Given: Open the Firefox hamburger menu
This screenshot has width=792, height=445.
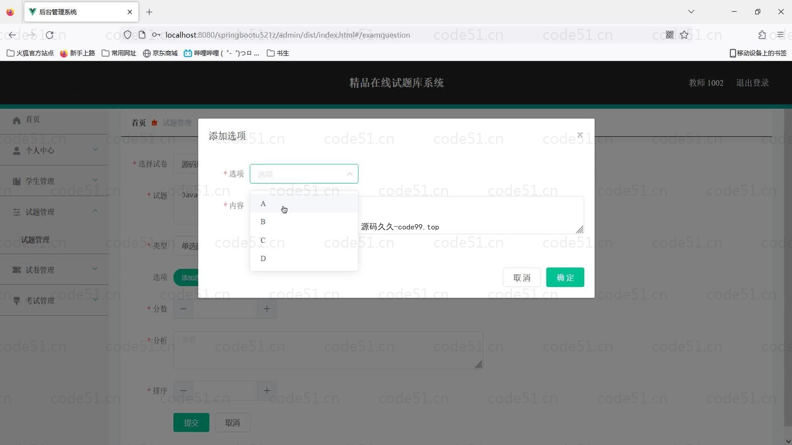Looking at the screenshot, I should pos(780,35).
